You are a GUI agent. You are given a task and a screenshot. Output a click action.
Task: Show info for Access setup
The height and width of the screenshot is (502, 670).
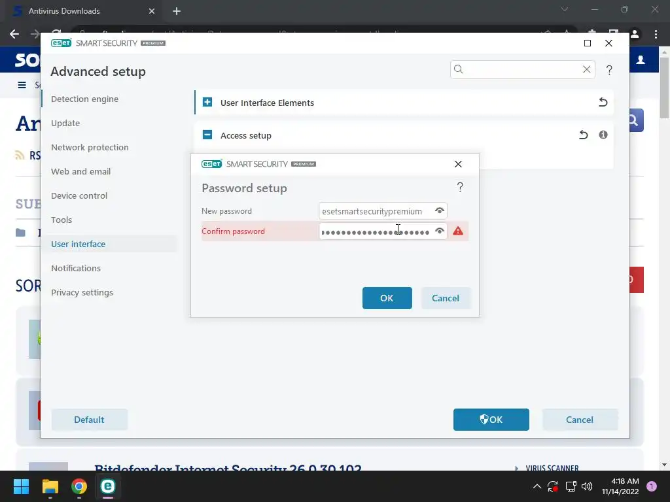603,135
